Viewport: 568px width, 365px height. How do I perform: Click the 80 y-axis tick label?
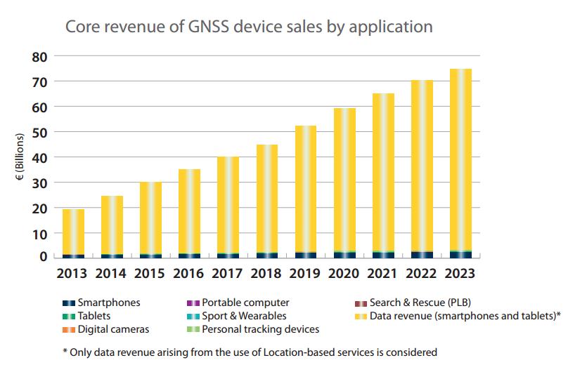pyautogui.click(x=39, y=56)
